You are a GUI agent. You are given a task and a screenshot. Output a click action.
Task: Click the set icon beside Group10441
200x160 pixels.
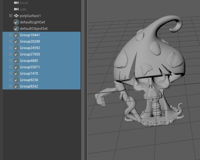(16, 35)
